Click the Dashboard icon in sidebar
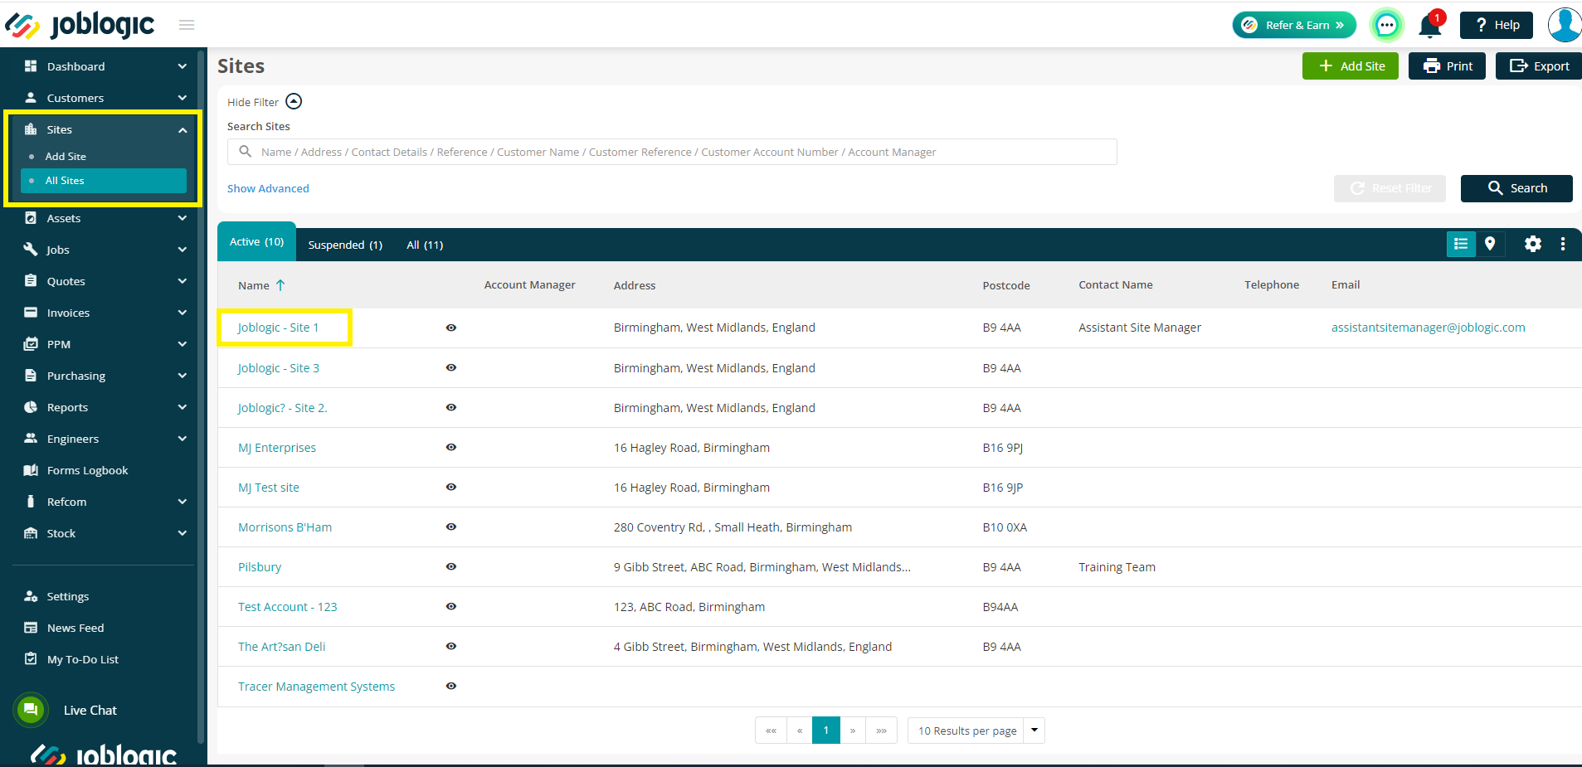 click(x=31, y=66)
